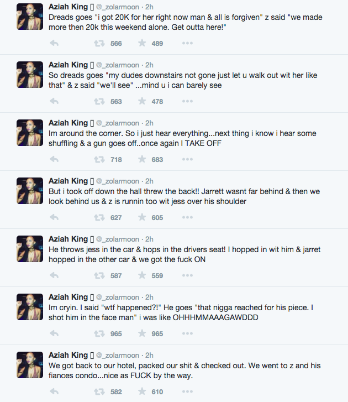
Task: Reply to the 'my dudes downstairs' tweet
Action: click(x=54, y=101)
